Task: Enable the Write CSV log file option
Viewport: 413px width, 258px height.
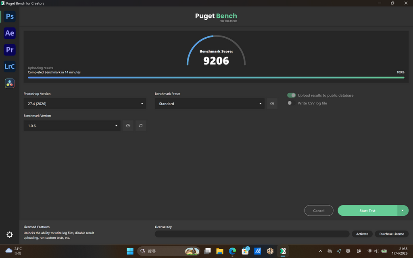Action: [x=290, y=103]
